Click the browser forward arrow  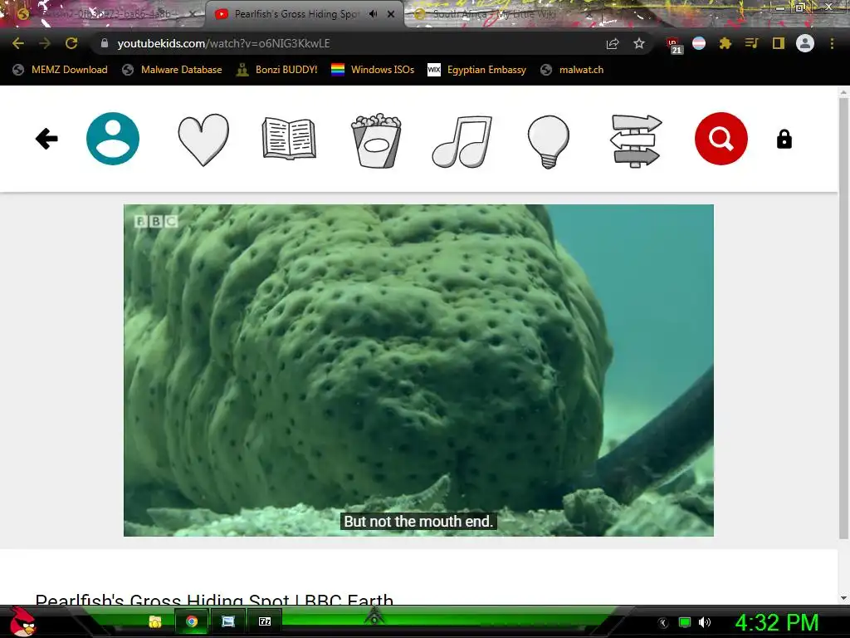[x=45, y=43]
